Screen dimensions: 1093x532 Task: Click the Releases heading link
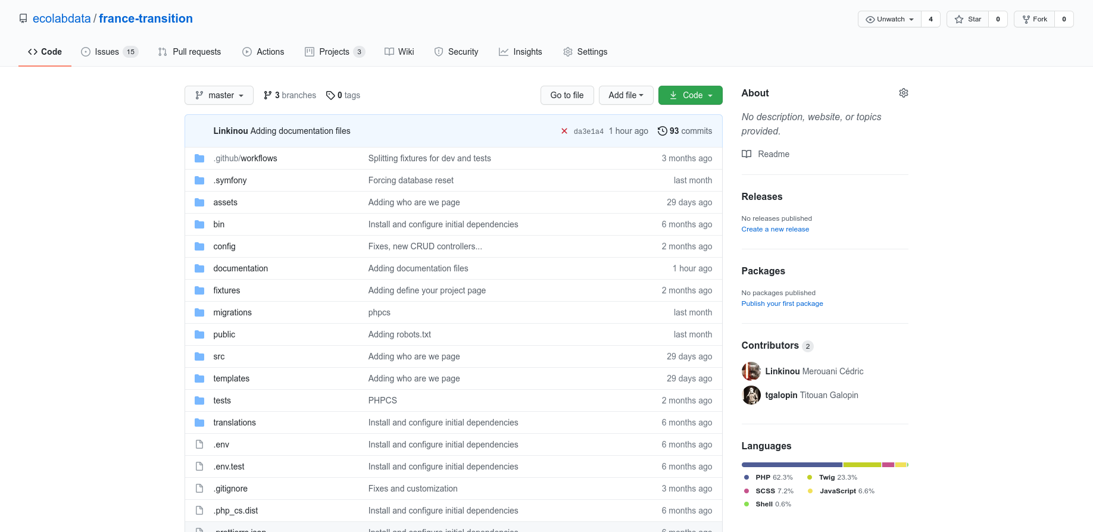tap(762, 197)
